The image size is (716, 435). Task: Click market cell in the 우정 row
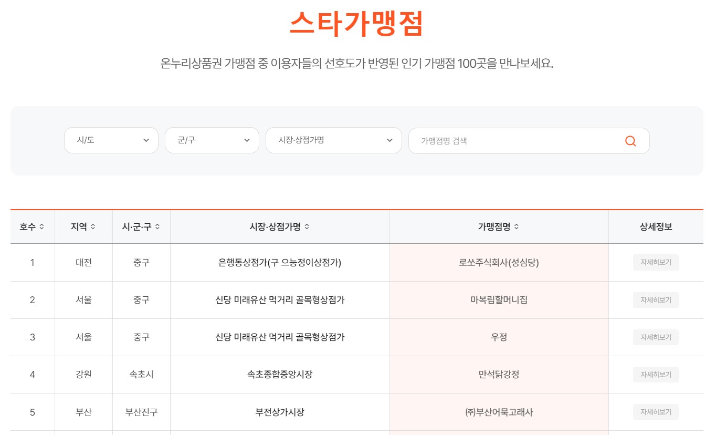[x=280, y=337]
